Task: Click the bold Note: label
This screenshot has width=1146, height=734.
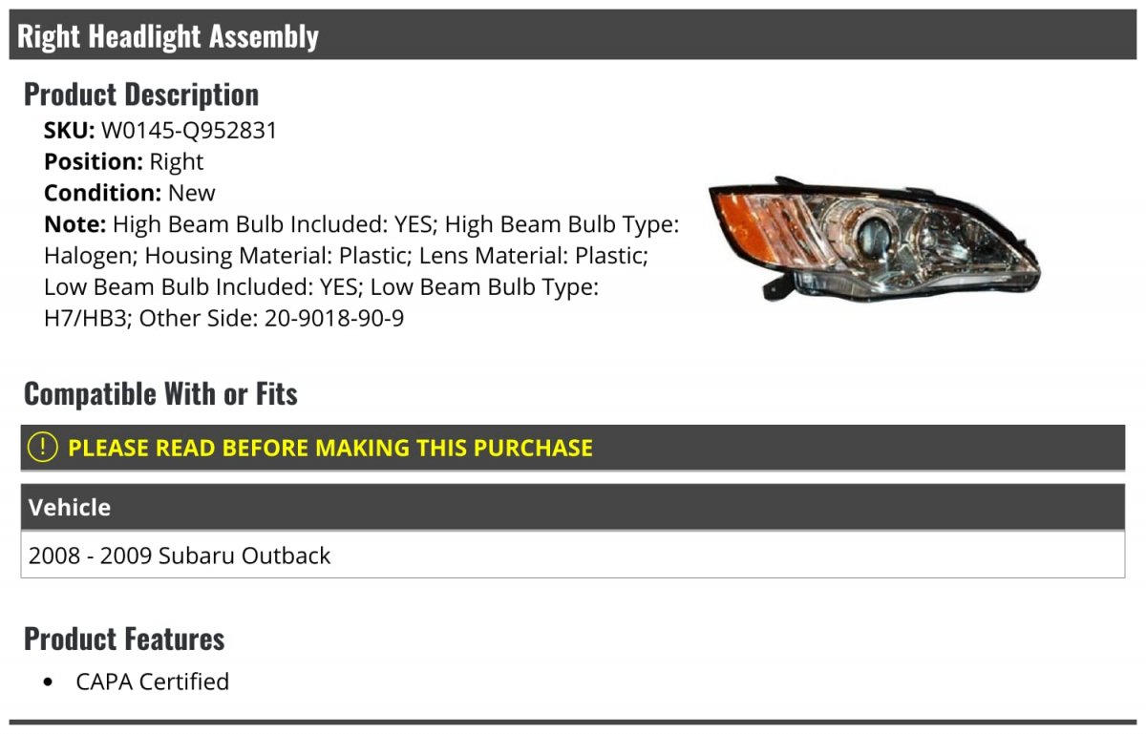Action: (74, 224)
